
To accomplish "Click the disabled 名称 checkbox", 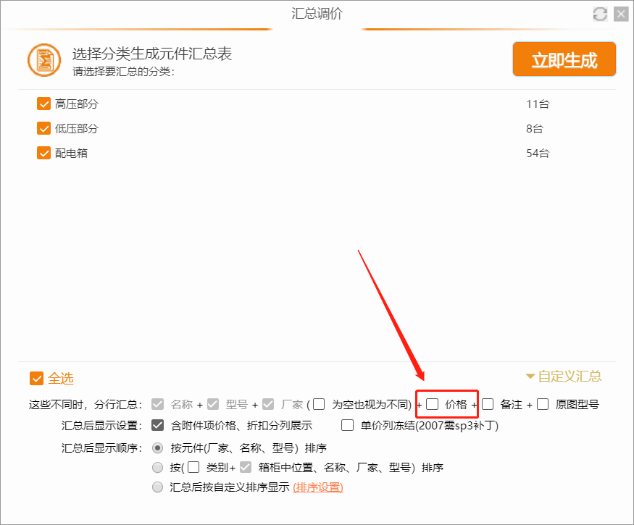I will [x=158, y=404].
